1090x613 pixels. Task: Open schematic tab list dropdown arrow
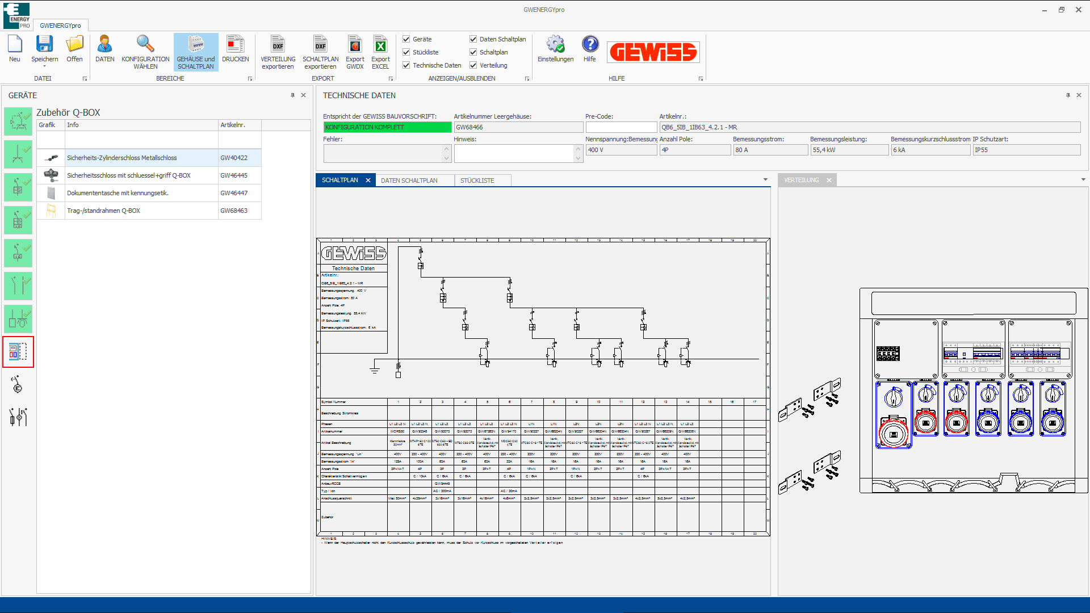click(765, 180)
